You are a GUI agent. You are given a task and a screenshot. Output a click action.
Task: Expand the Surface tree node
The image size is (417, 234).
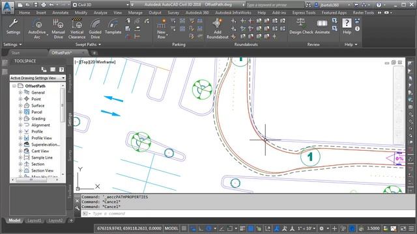click(20, 105)
